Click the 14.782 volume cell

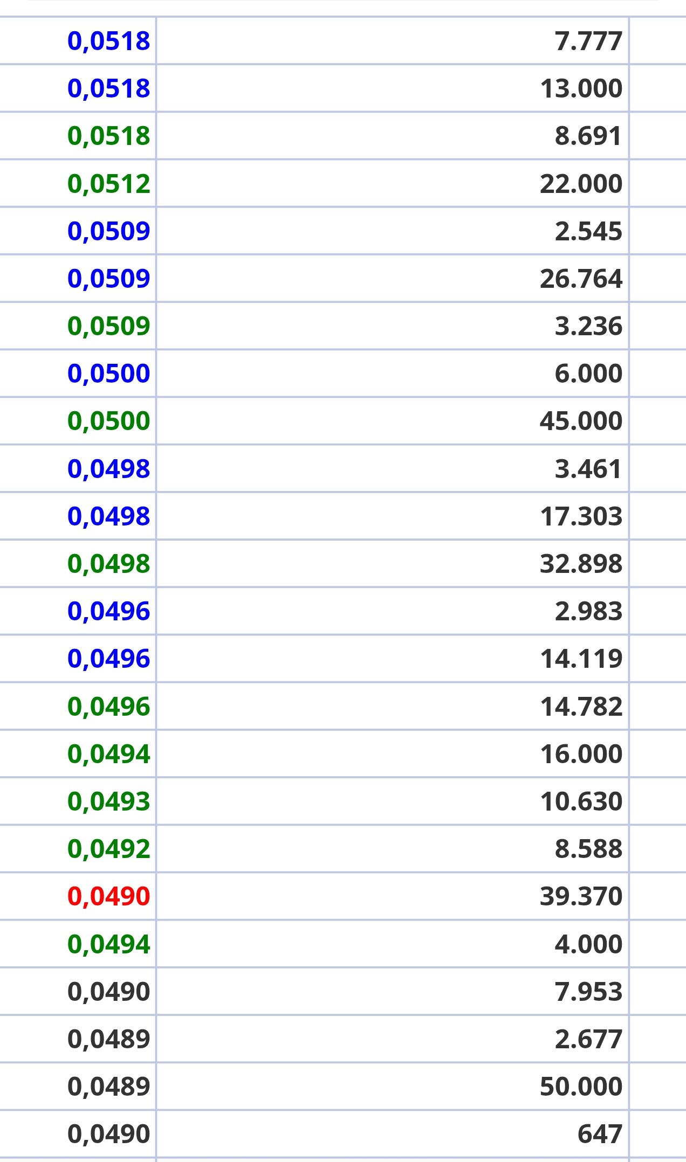click(393, 707)
